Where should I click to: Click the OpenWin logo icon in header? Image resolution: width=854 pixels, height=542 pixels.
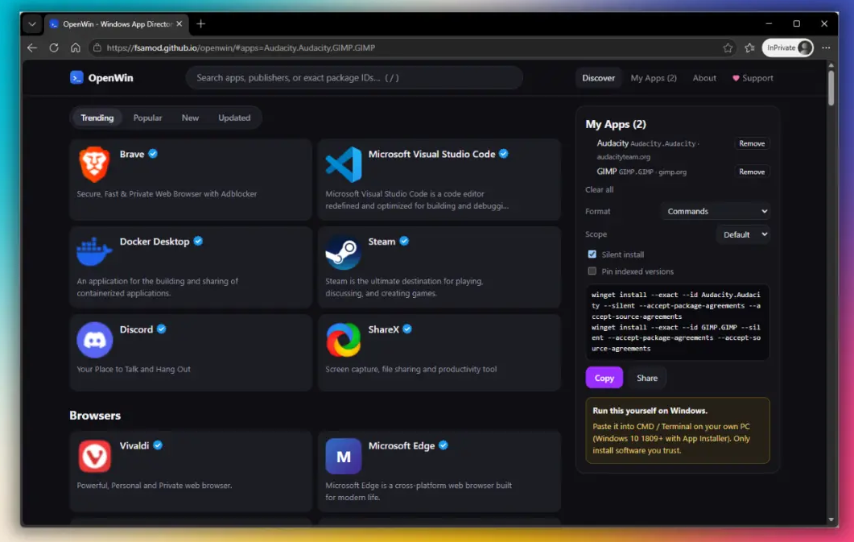click(76, 77)
